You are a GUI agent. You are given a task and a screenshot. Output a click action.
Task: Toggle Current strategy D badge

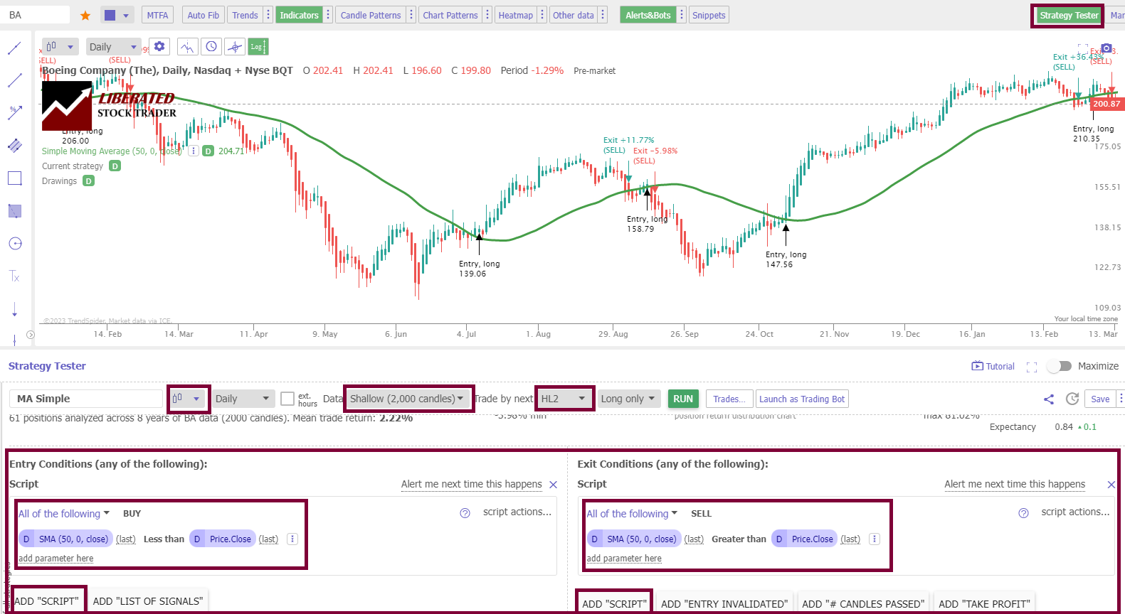pos(115,166)
